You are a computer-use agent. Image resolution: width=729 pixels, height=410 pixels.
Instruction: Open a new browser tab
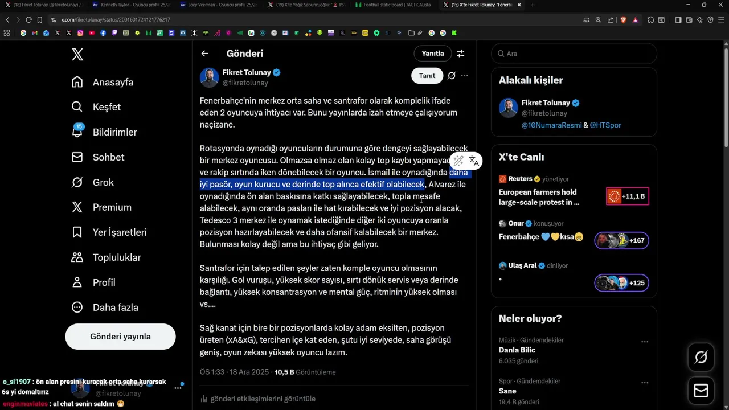click(533, 5)
